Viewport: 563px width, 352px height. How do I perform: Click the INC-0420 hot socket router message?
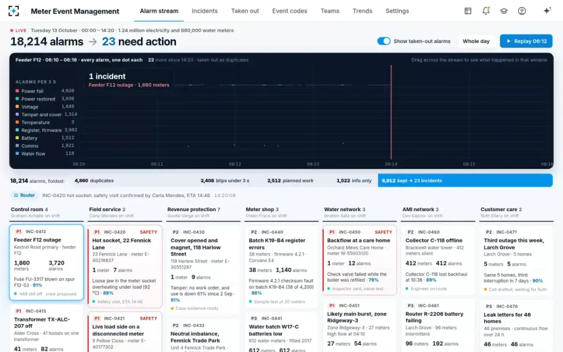coord(126,195)
